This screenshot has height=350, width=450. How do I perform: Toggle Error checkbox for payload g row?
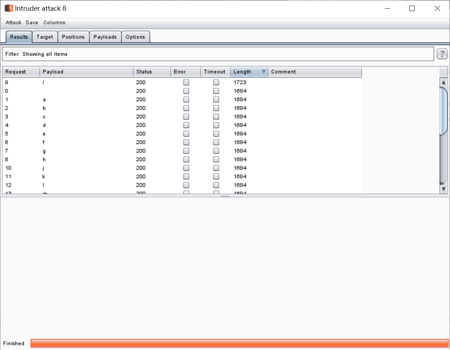pos(186,151)
